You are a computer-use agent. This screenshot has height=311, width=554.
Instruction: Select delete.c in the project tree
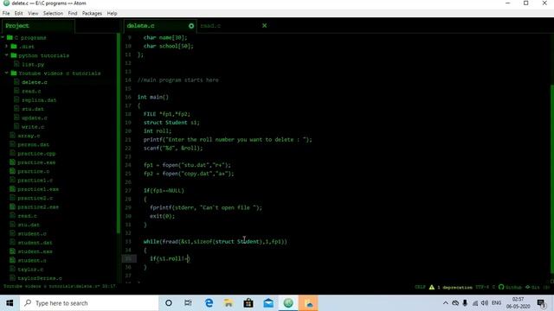[x=35, y=82]
